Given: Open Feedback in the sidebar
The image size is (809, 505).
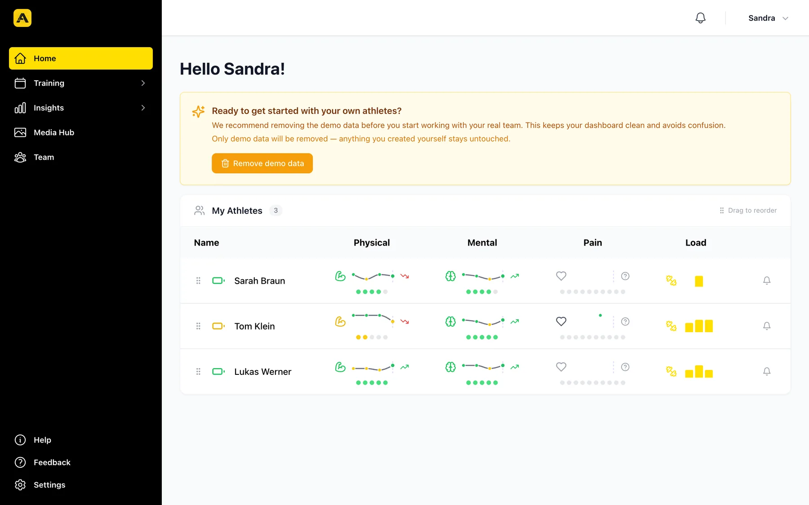Looking at the screenshot, I should pyautogui.click(x=81, y=462).
